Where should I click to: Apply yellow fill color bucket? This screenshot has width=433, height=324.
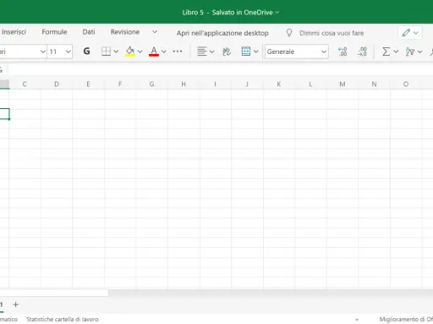[130, 51]
